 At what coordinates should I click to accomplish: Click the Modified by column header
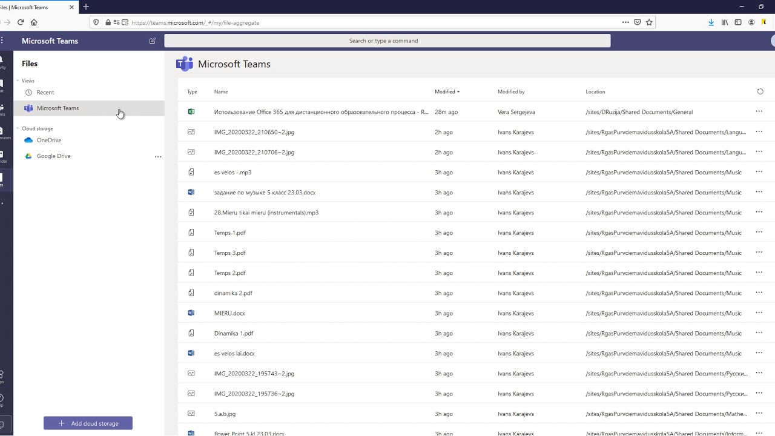(511, 91)
